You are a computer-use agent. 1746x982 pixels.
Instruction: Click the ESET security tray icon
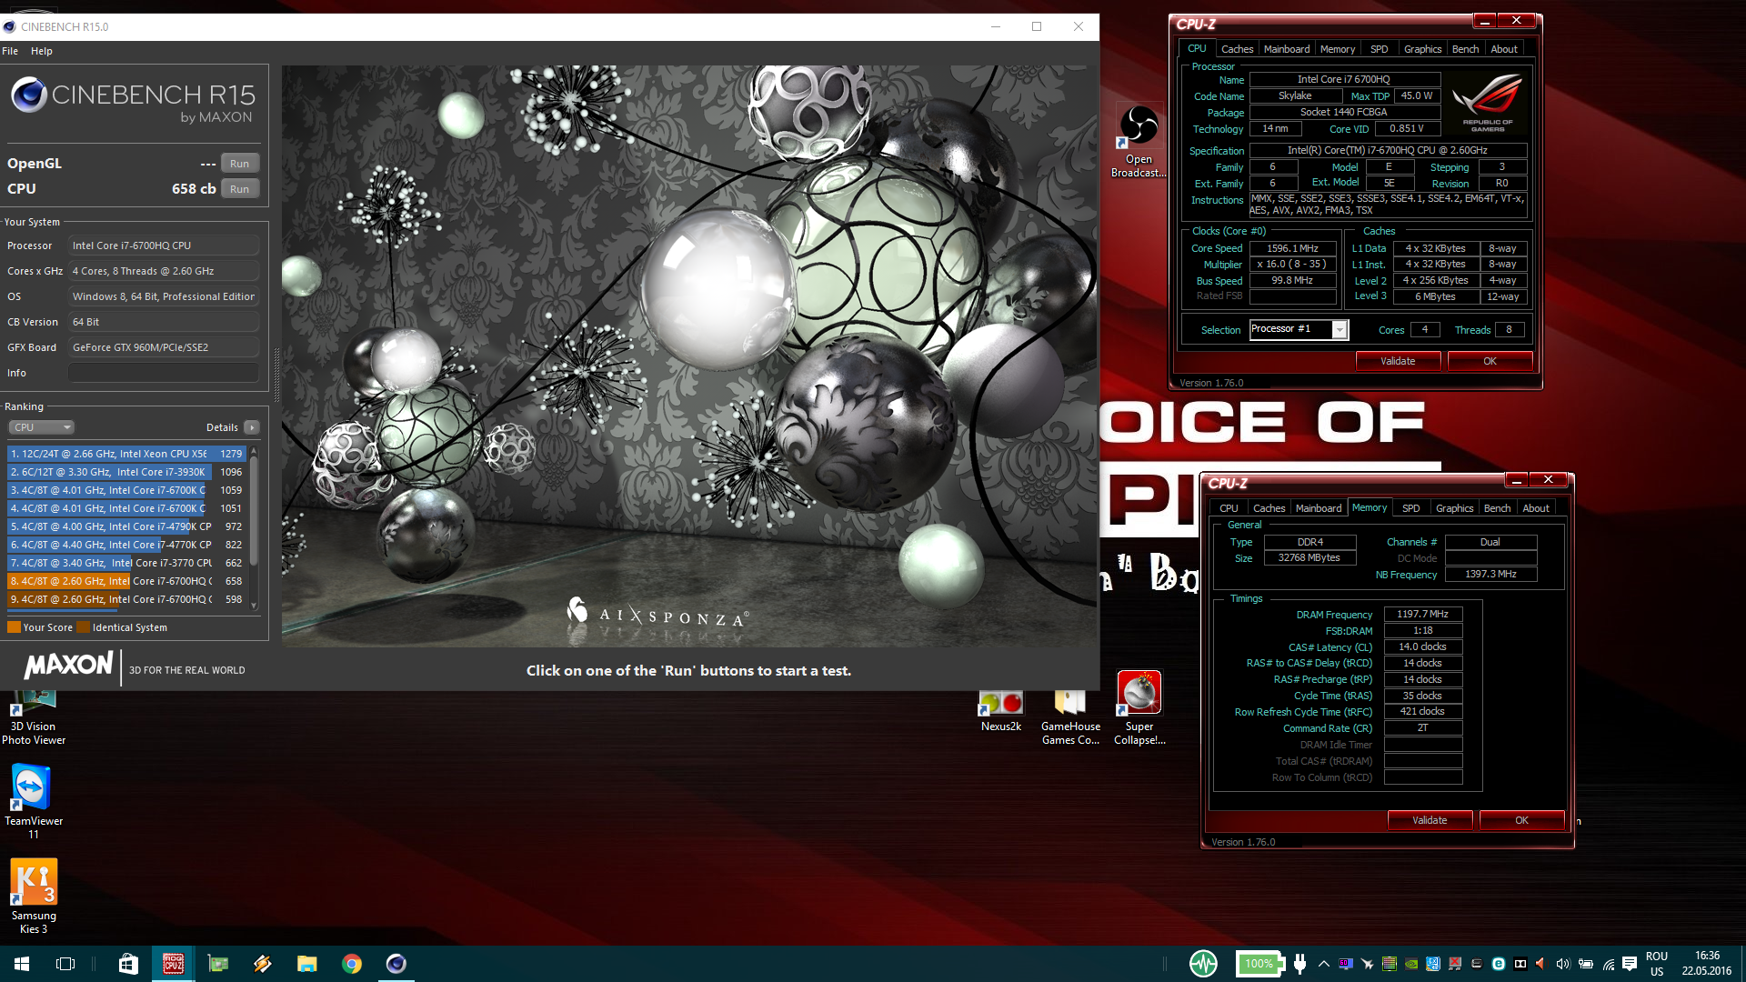tap(1499, 964)
